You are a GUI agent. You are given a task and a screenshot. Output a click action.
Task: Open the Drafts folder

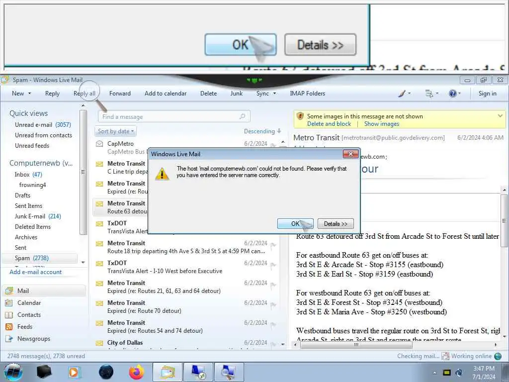tap(22, 195)
